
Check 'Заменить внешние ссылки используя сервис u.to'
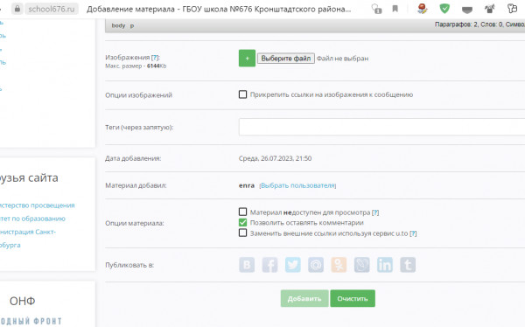click(242, 233)
